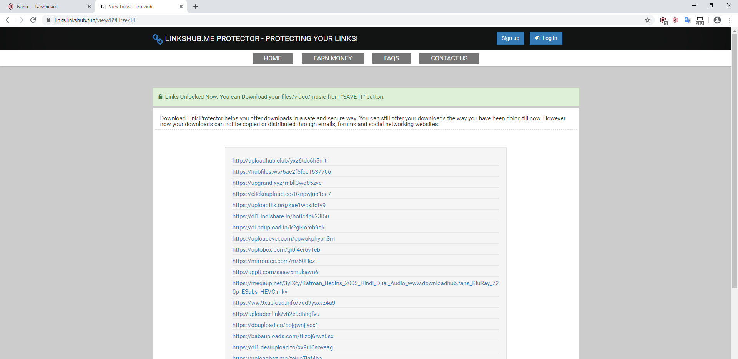Open the Chrome three-dot menu
Screen dimensions: 738x359
[730, 20]
